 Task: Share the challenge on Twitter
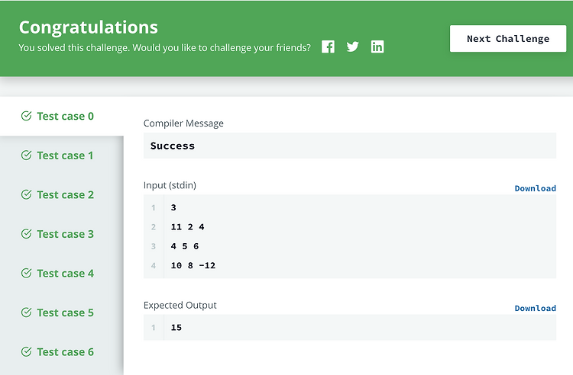(x=353, y=46)
